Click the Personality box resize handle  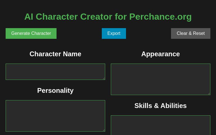[104, 130]
